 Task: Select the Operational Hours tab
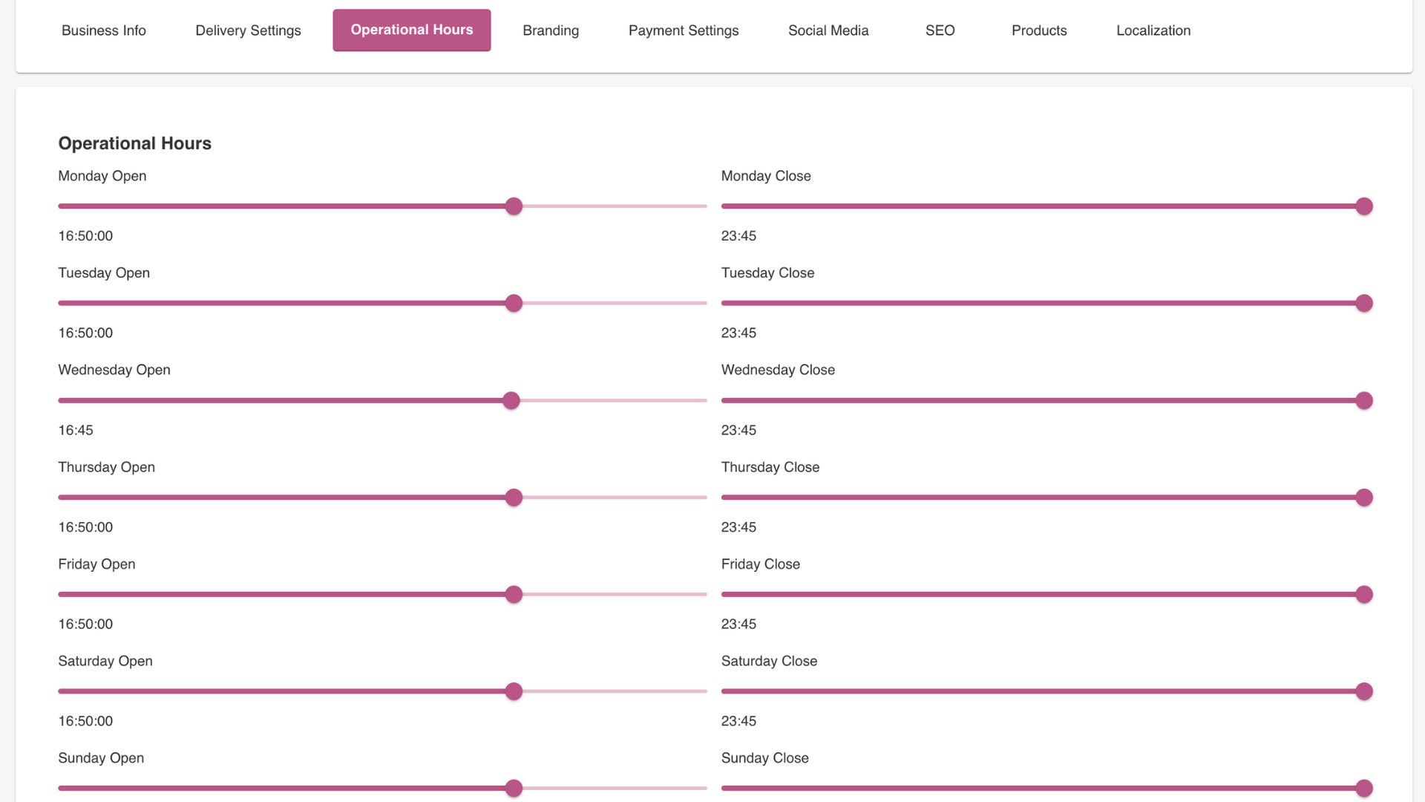411,30
